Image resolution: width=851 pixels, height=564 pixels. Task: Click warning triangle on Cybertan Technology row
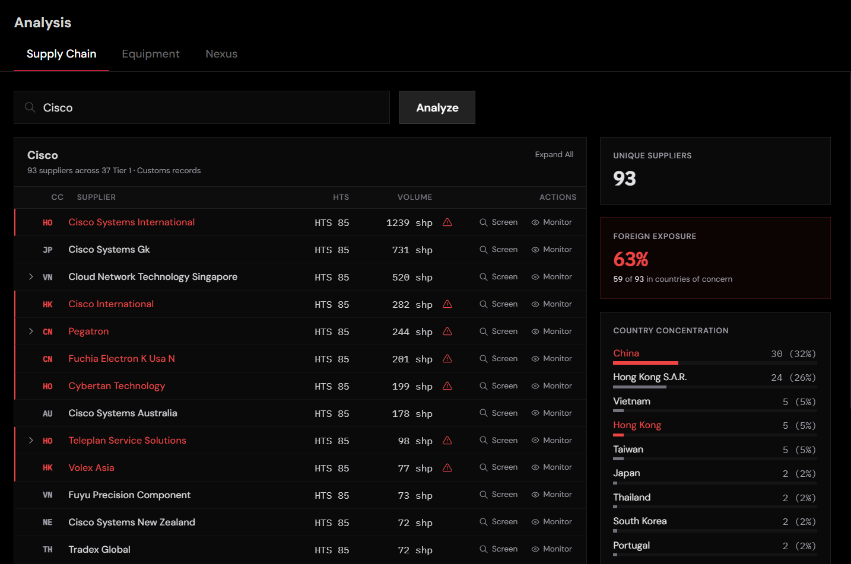[x=447, y=386]
